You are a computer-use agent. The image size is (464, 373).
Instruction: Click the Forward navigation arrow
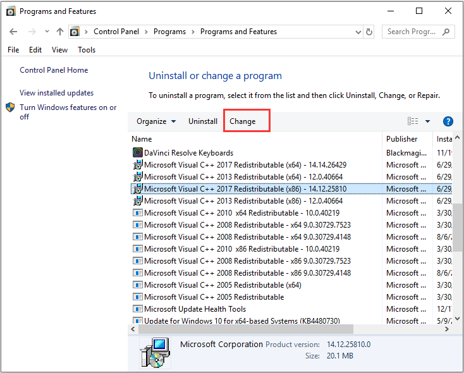pos(32,32)
